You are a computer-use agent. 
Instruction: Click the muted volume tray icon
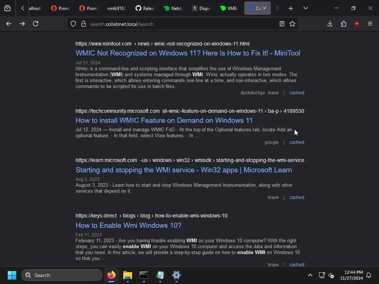331,275
